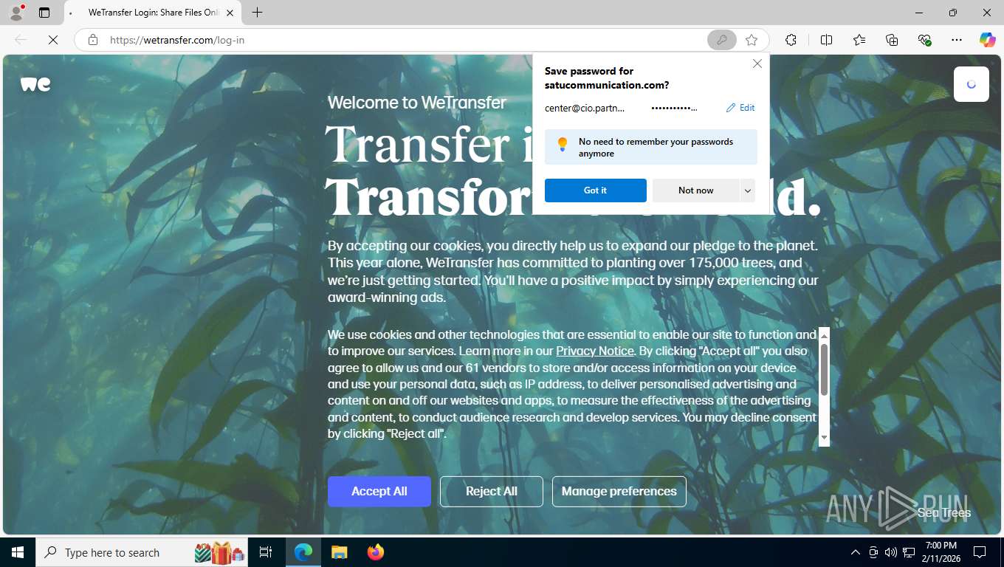Close the WeTransfer Login tab

click(x=230, y=13)
